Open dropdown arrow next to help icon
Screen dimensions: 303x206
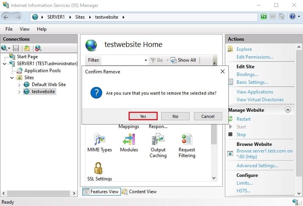(x=299, y=17)
